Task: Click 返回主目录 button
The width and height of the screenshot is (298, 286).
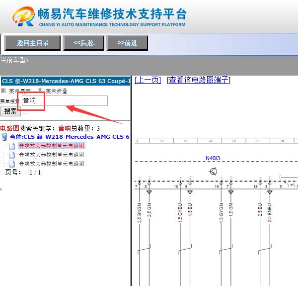Action: (x=32, y=43)
